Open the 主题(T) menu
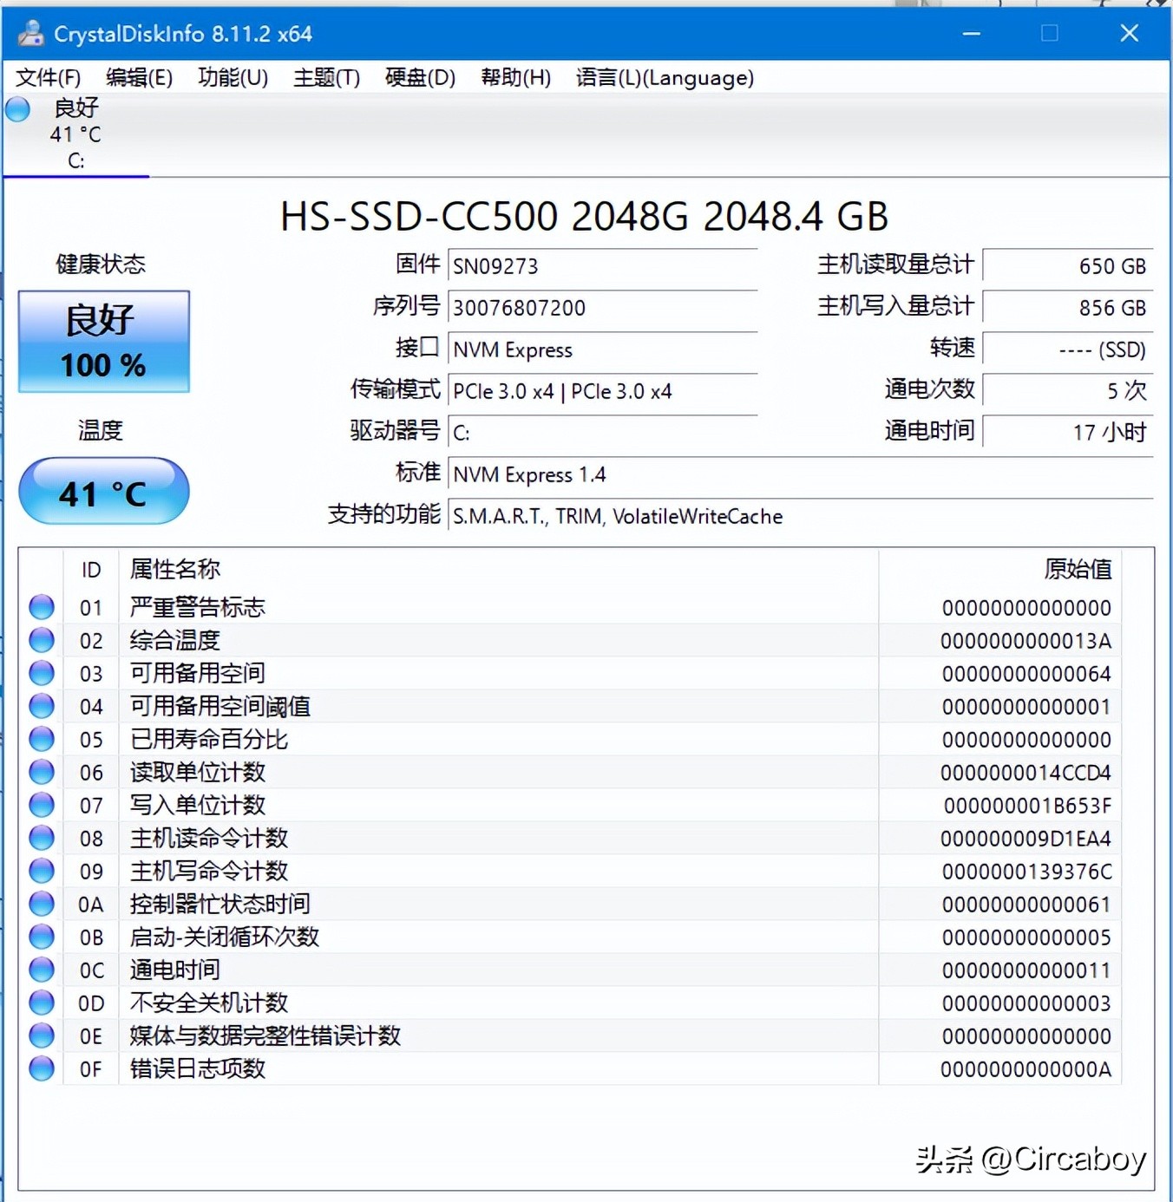Viewport: 1173px width, 1202px height. pyautogui.click(x=325, y=77)
